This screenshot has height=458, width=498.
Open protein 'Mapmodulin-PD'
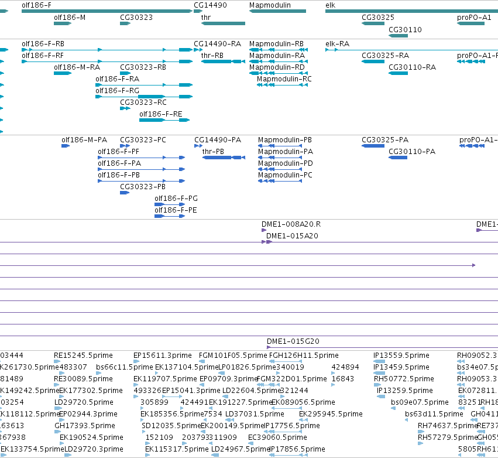point(286,163)
